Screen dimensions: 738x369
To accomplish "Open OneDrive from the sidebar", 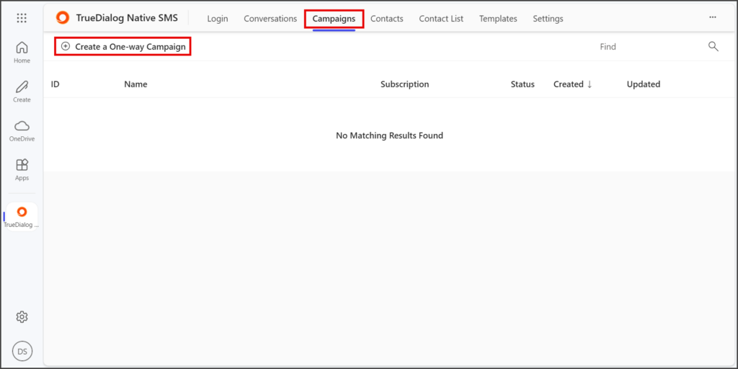I will coord(22,130).
